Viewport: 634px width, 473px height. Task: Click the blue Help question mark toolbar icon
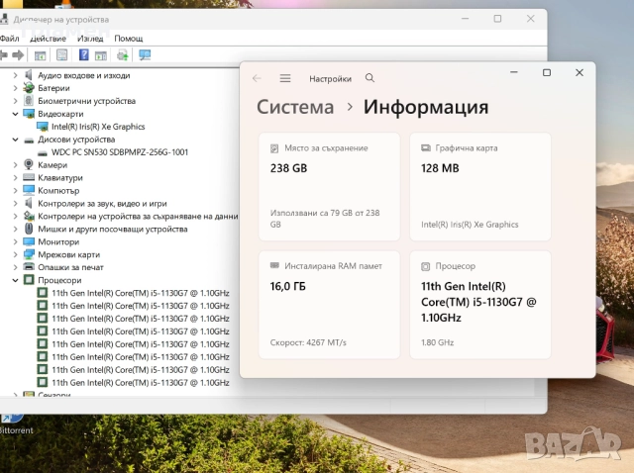[x=83, y=54]
